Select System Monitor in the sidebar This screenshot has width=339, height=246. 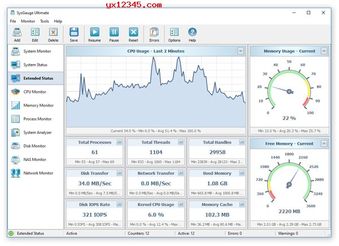pyautogui.click(x=36, y=51)
